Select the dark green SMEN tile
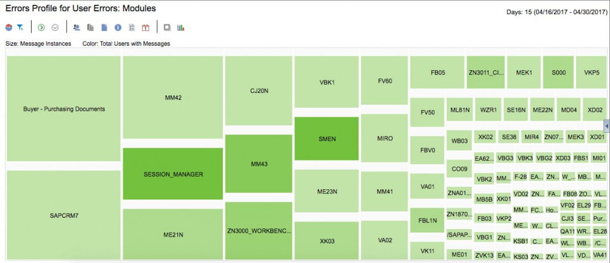 (326, 139)
